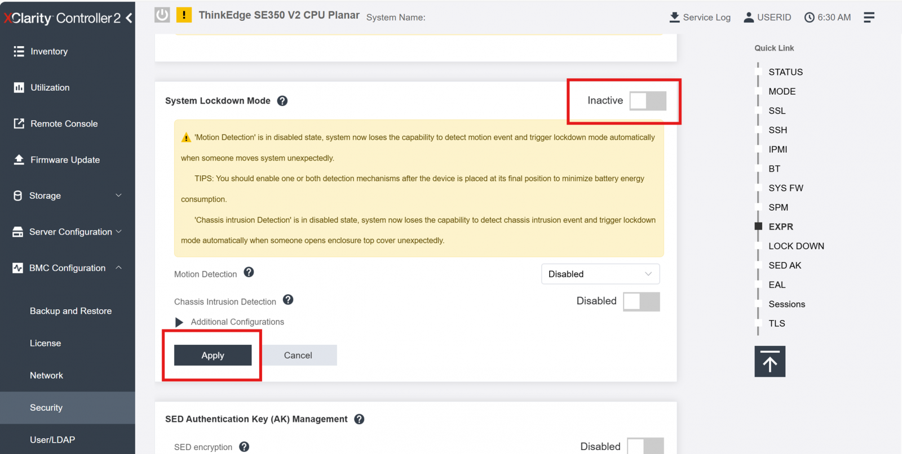
Task: Open the hamburger menu in header
Action: [869, 17]
